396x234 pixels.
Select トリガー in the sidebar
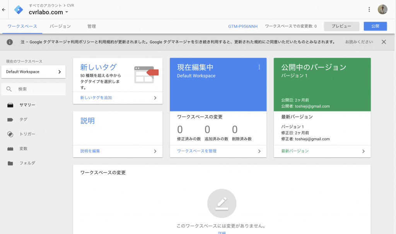pos(27,134)
